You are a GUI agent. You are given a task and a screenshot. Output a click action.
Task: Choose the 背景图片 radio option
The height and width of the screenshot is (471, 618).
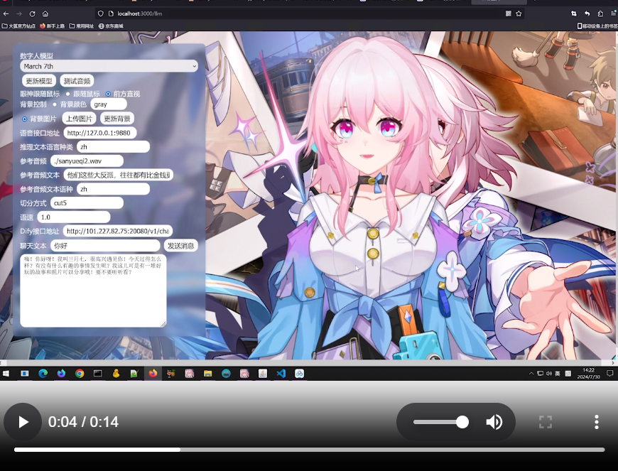pyautogui.click(x=25, y=119)
